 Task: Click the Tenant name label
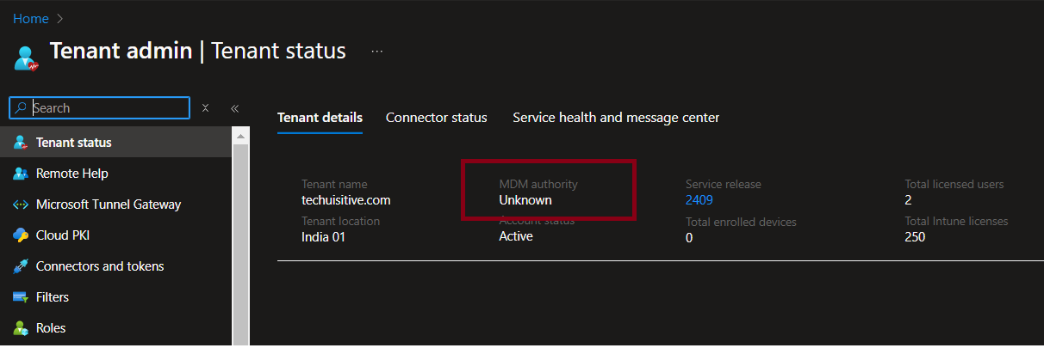point(334,184)
